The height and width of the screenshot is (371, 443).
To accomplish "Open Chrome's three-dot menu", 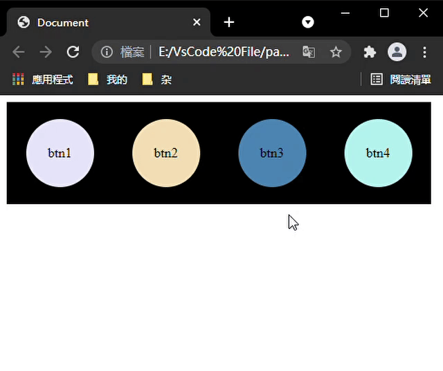I will point(424,53).
